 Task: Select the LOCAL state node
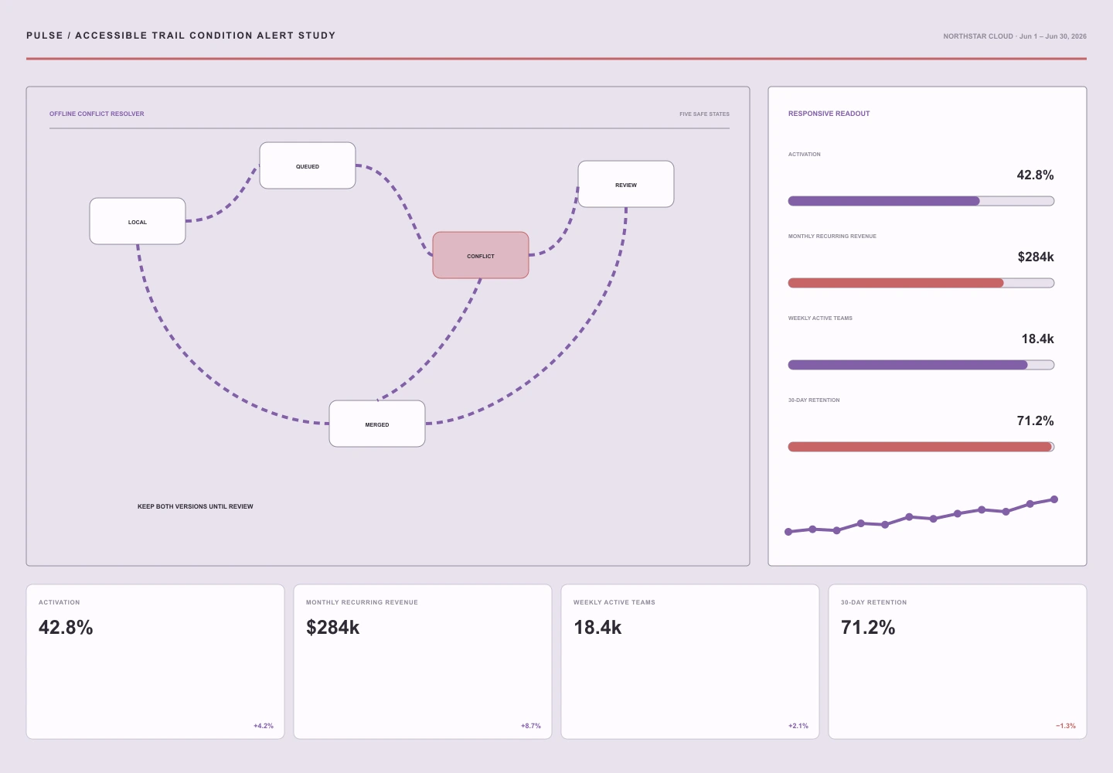pyautogui.click(x=138, y=221)
